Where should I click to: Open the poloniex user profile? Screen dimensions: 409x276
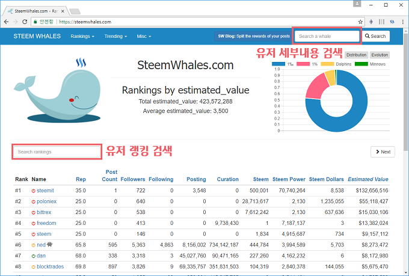pos(47,201)
